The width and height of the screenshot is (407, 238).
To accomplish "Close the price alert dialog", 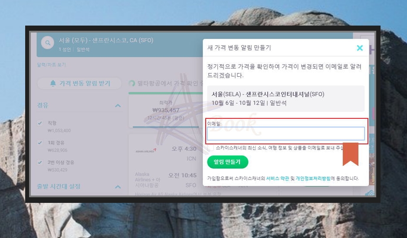I will 360,48.
